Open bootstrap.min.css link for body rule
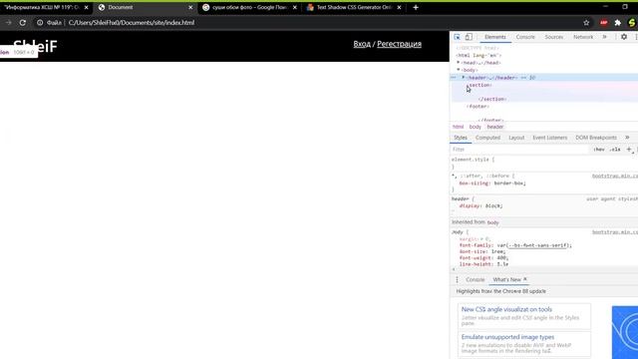 click(615, 232)
